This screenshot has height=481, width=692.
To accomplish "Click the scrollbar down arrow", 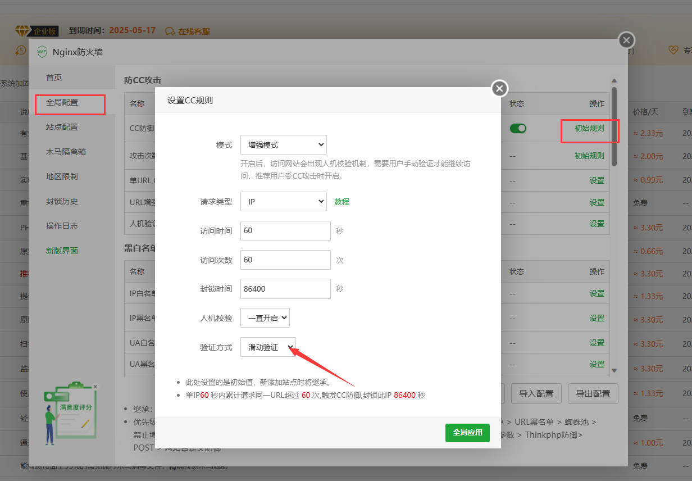I will pos(614,370).
